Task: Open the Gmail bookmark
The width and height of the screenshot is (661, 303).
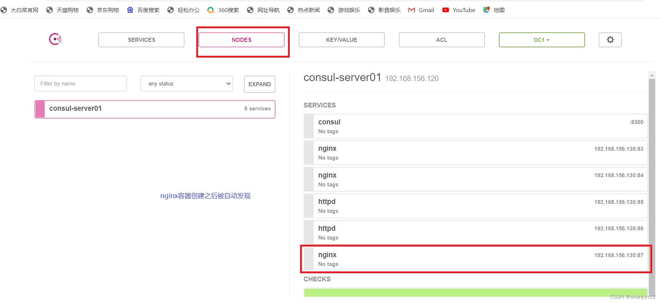Action: coord(421,10)
